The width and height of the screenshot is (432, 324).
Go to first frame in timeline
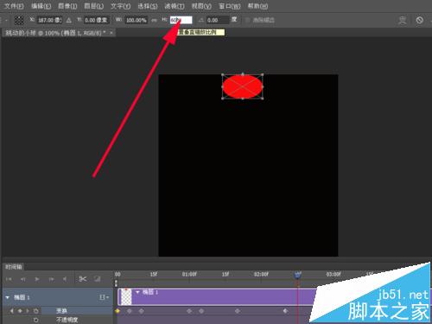9,279
